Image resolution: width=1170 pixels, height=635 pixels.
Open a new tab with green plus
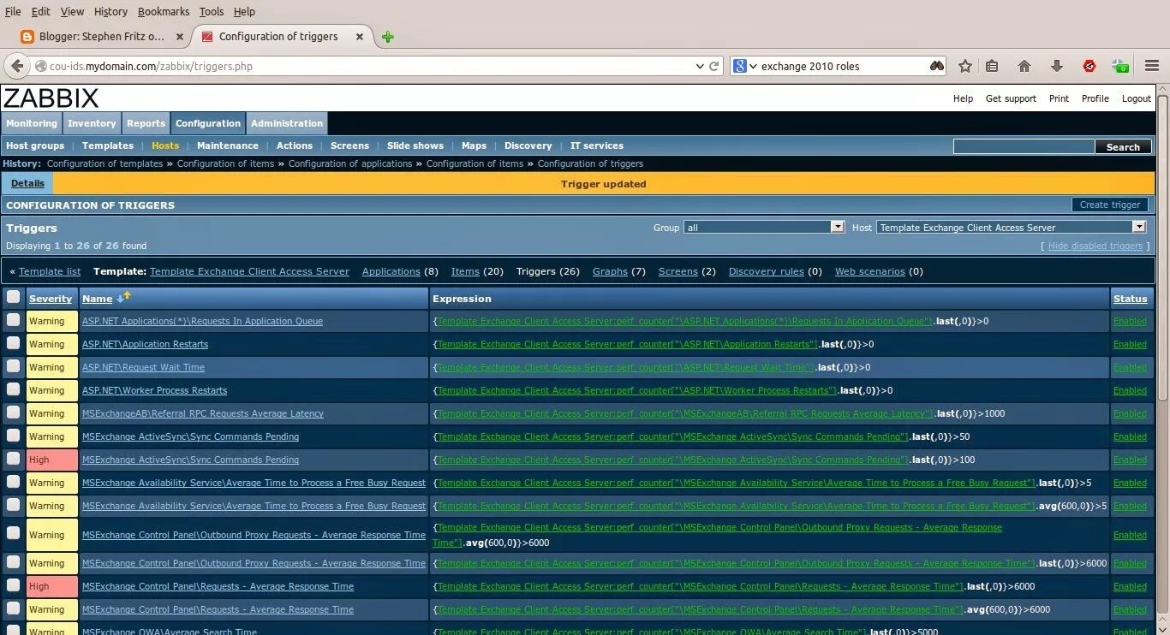(x=388, y=37)
